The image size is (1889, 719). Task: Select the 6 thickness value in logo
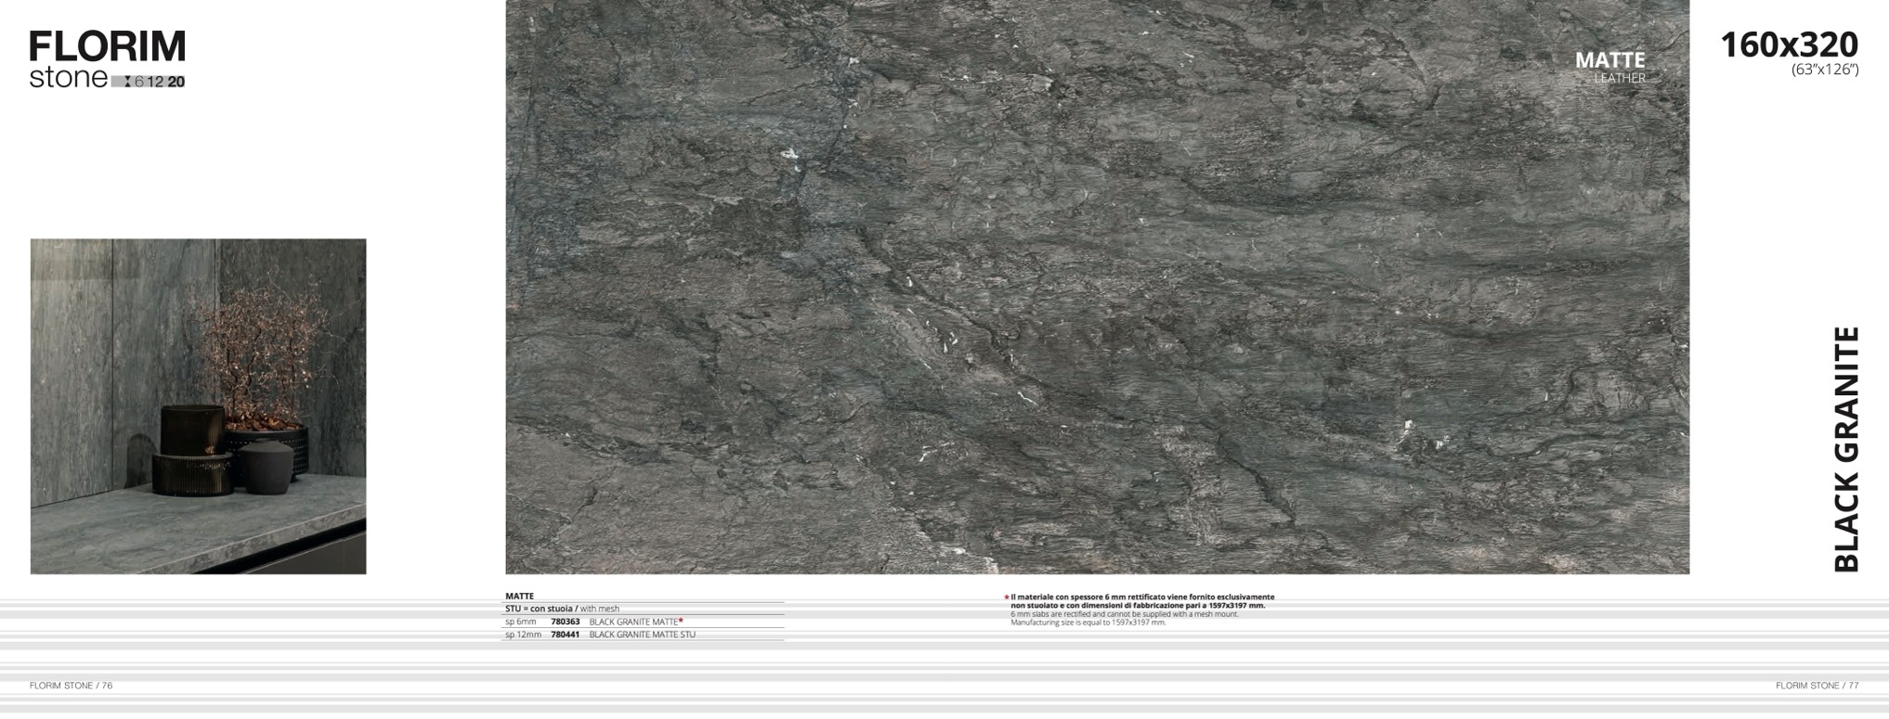139,82
